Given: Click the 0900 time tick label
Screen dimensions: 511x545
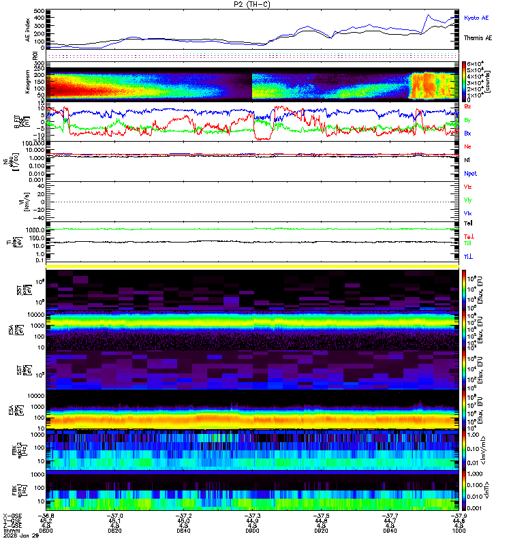Looking at the screenshot, I should coord(252,531).
